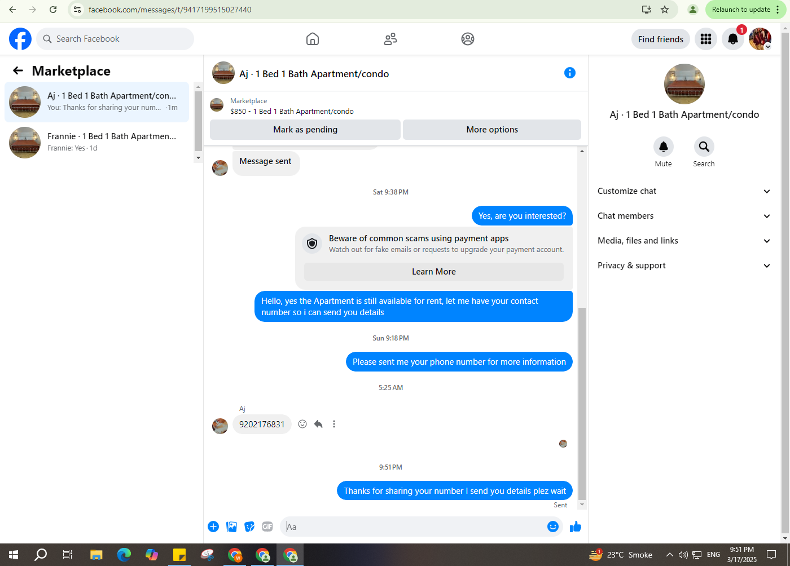Attach a photo using the image icon
Image resolution: width=790 pixels, height=566 pixels.
pyautogui.click(x=231, y=527)
